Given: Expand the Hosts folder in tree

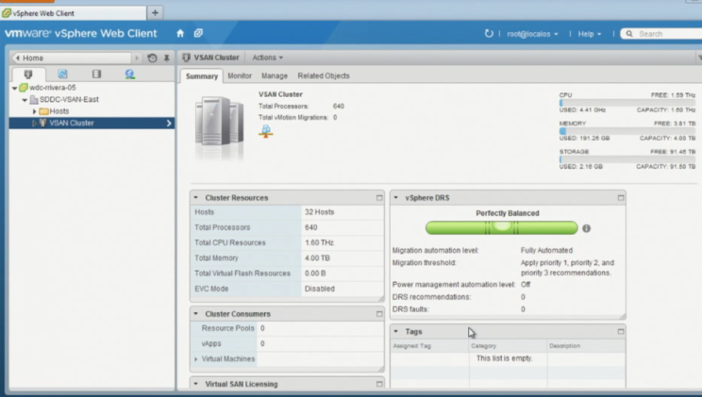Looking at the screenshot, I should (35, 111).
